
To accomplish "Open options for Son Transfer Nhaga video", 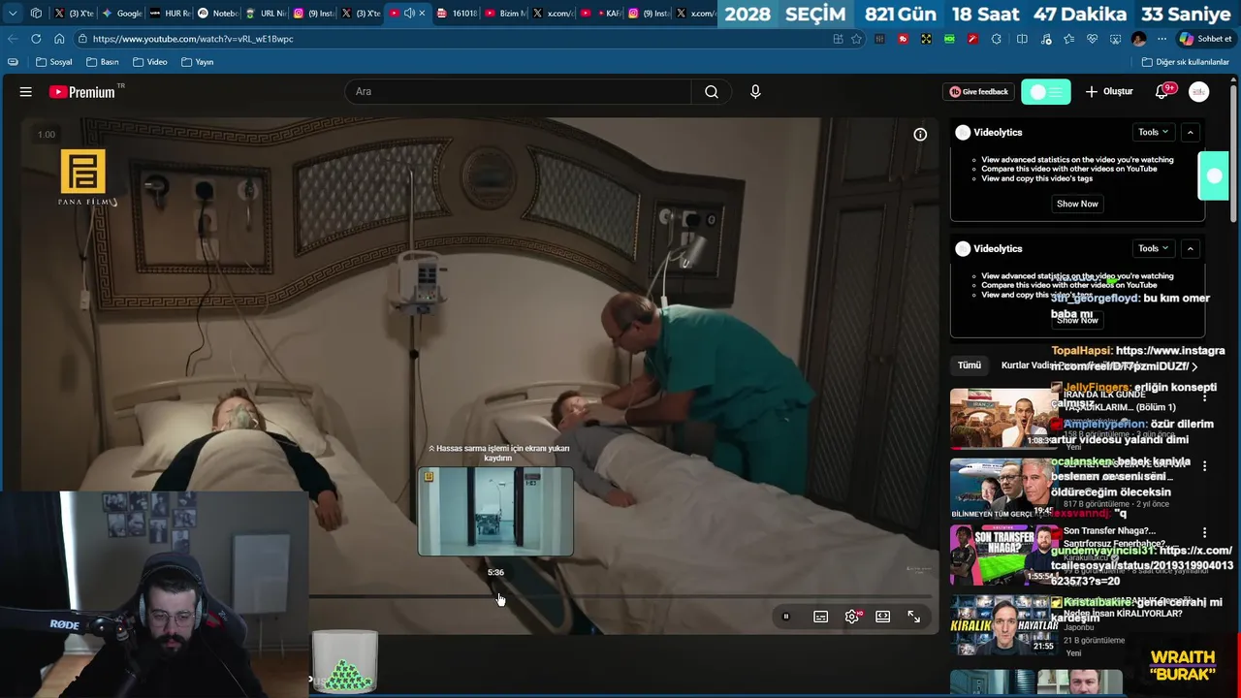I will [x=1204, y=533].
